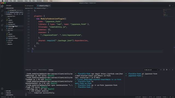Screen dimensions: 175x98
Task: Open the Help menu
Action: pos(51,1)
